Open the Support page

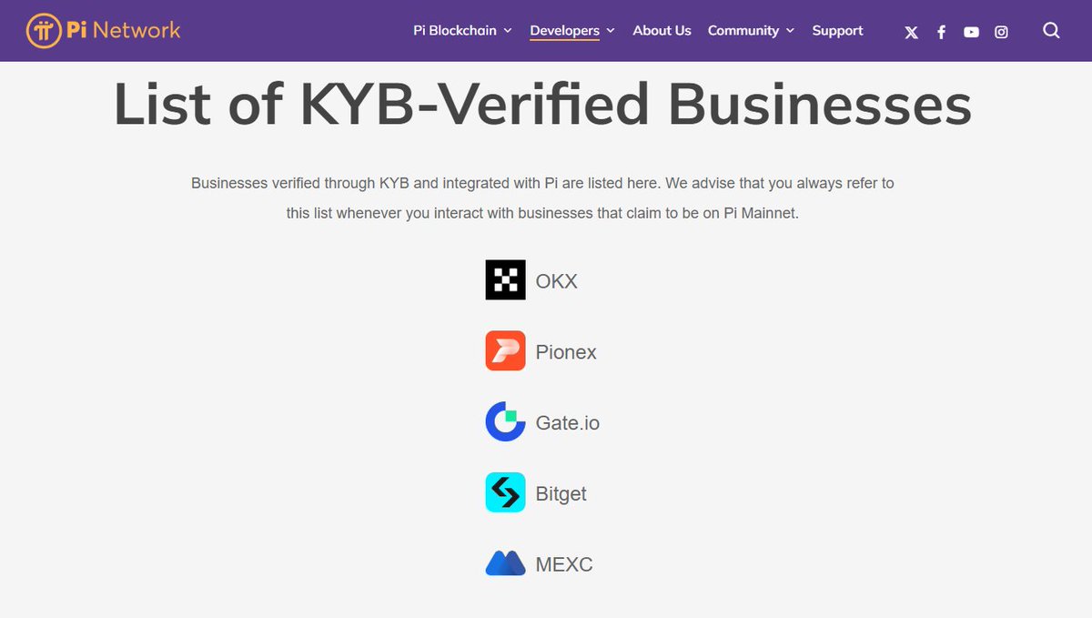[x=837, y=30]
